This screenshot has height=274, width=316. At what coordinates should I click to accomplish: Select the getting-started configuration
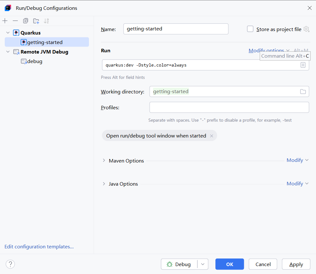click(47, 42)
